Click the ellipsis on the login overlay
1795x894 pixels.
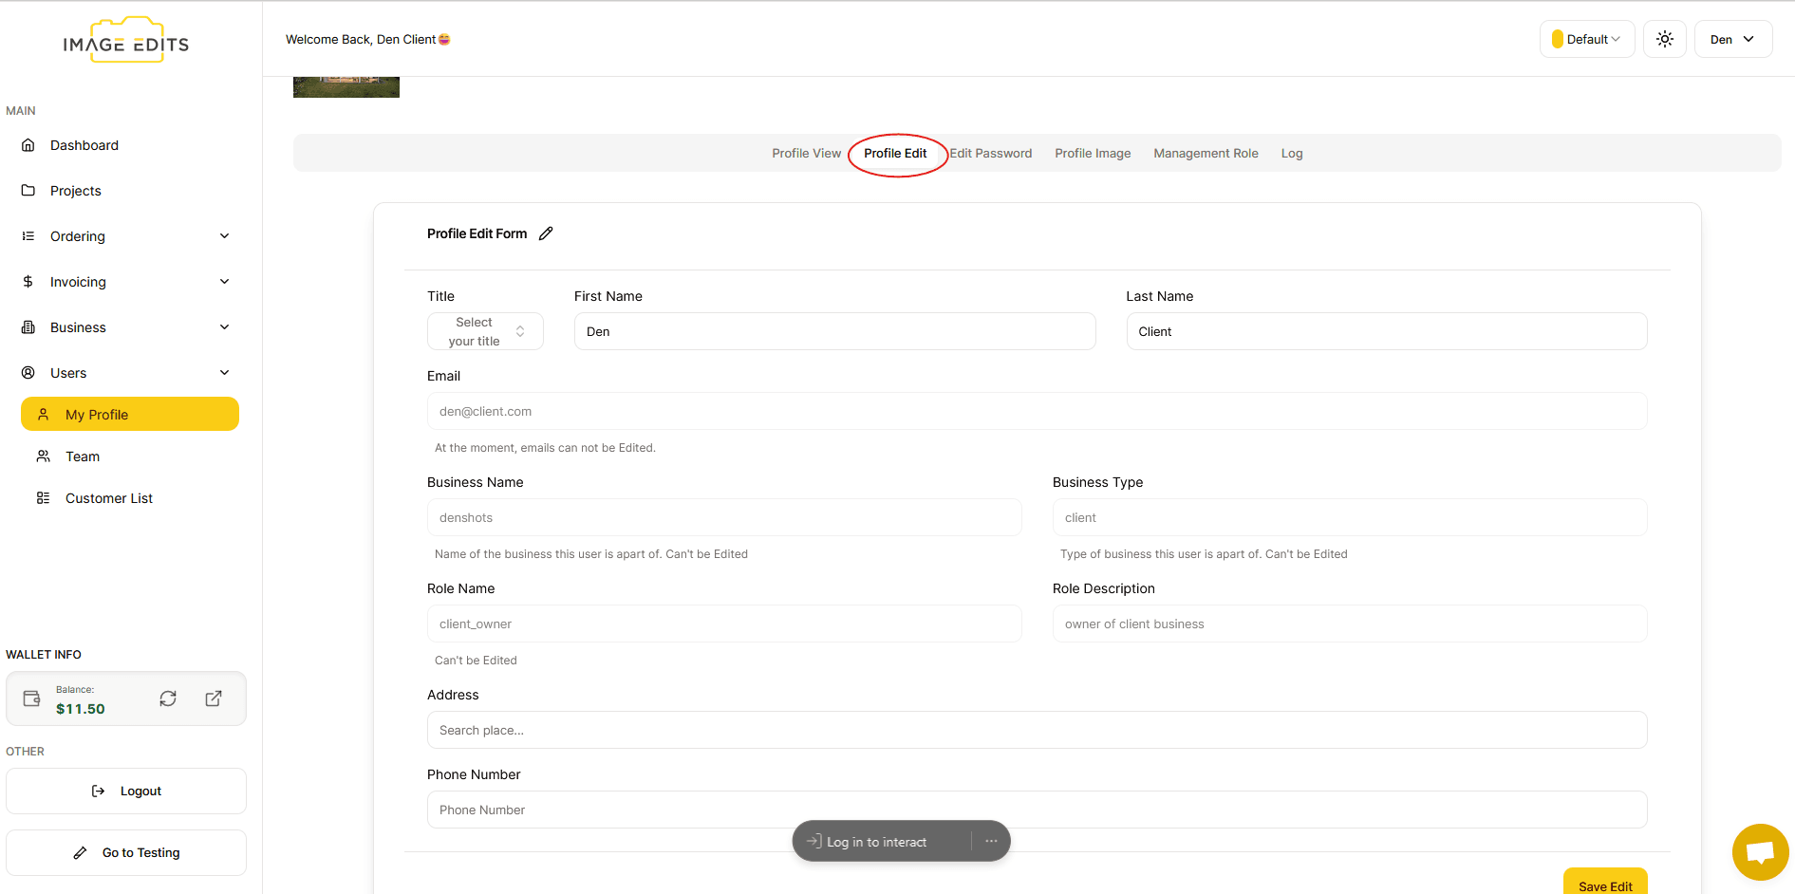tap(991, 841)
